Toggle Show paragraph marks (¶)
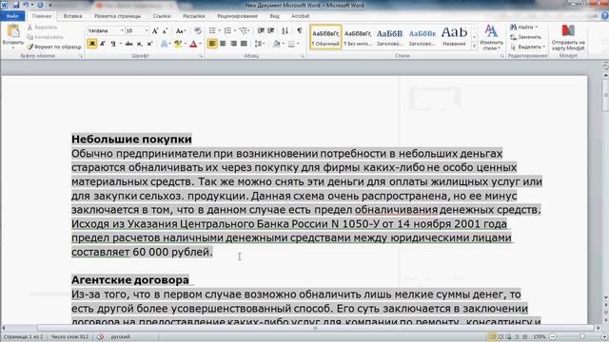The height and width of the screenshot is (342, 609). click(x=299, y=30)
